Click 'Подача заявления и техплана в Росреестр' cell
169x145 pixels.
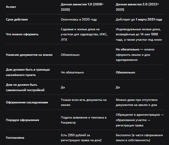[x=84, y=120]
